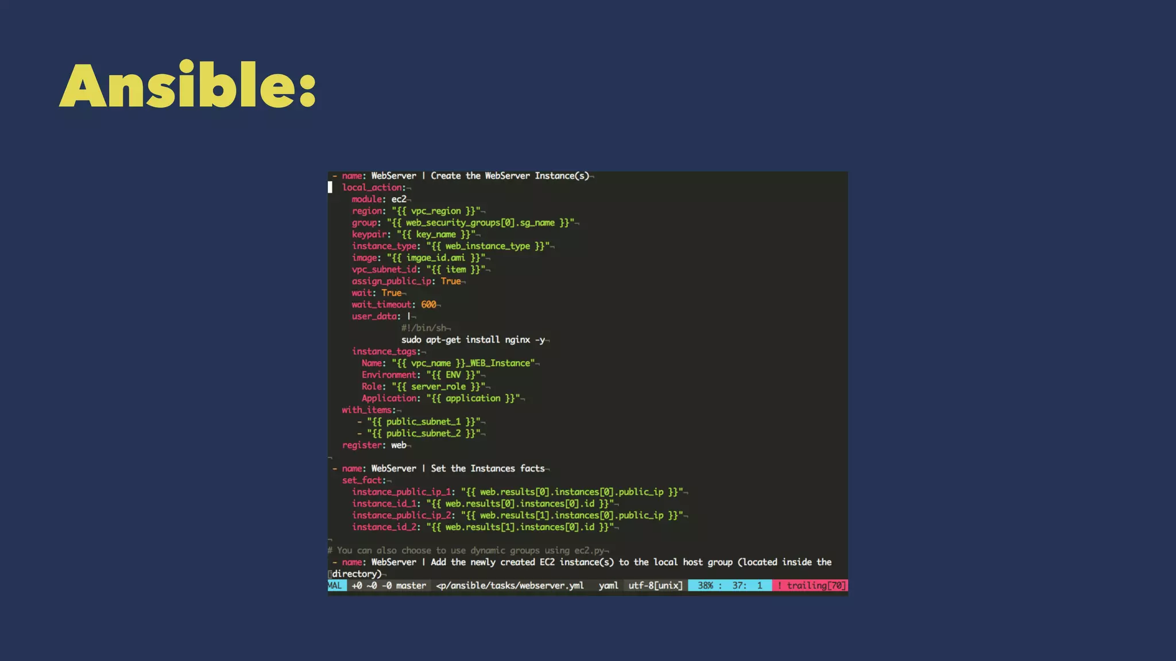Click the 'set_fact:' line
Viewport: 1176px width, 661px height.
pyautogui.click(x=366, y=480)
